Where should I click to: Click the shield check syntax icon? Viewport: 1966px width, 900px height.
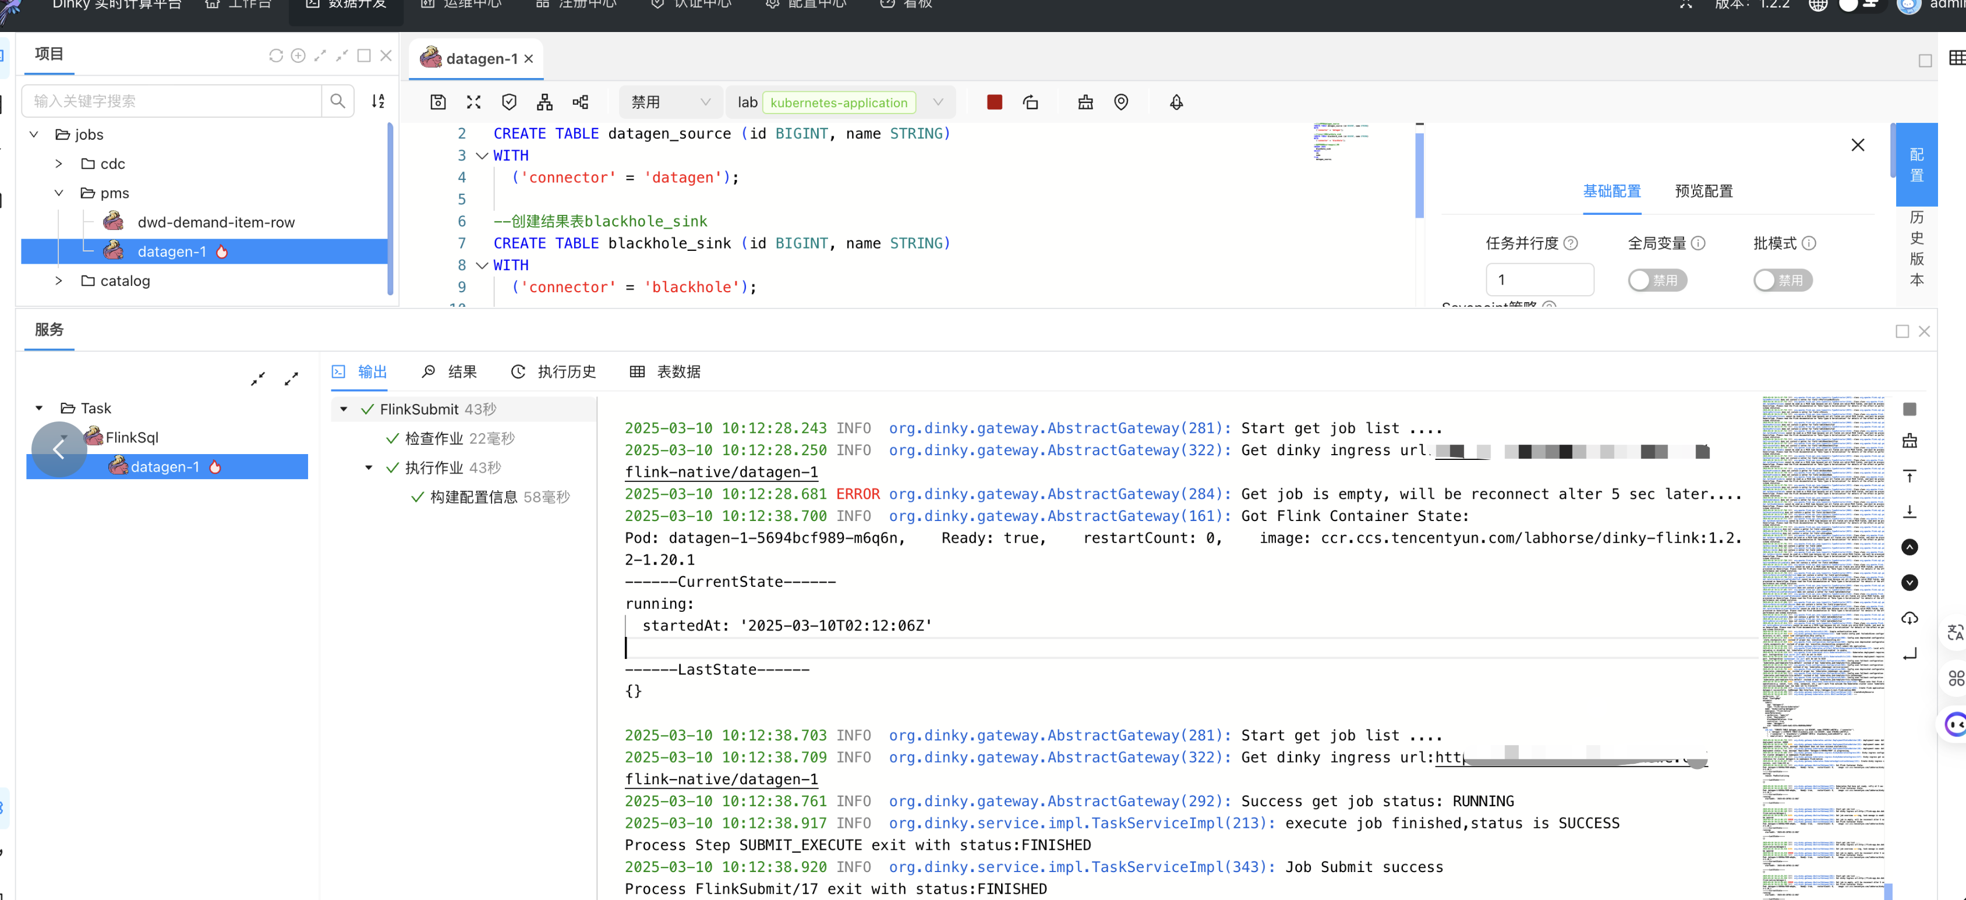point(509,102)
